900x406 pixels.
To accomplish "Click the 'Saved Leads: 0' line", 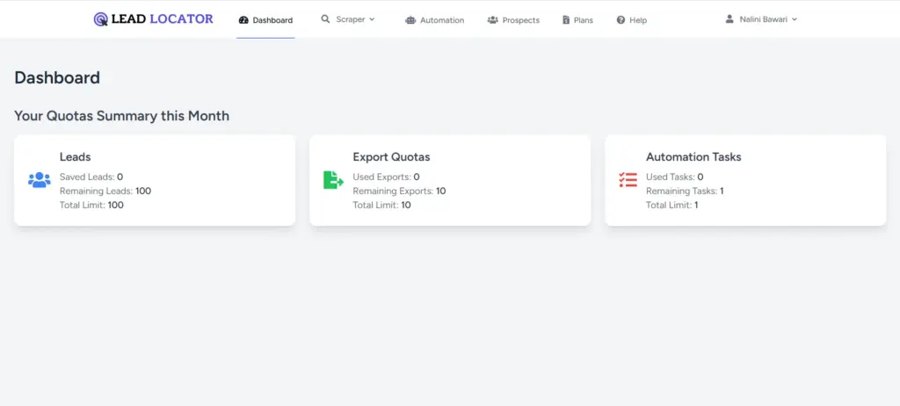I will [91, 177].
